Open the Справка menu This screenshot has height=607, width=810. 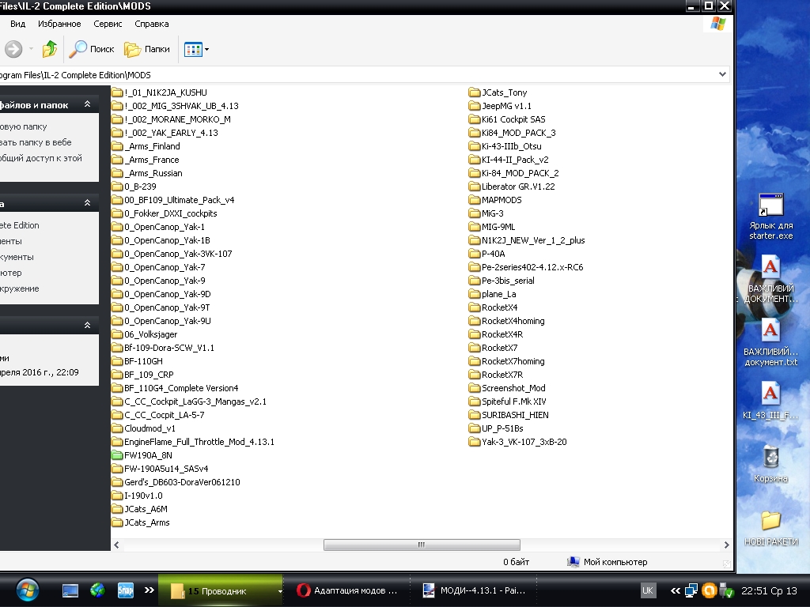[x=151, y=24]
